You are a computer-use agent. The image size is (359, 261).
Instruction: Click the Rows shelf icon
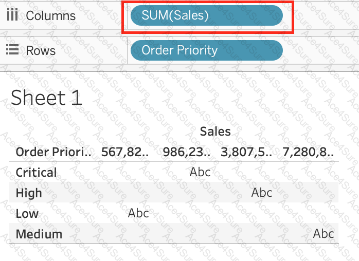pyautogui.click(x=12, y=50)
